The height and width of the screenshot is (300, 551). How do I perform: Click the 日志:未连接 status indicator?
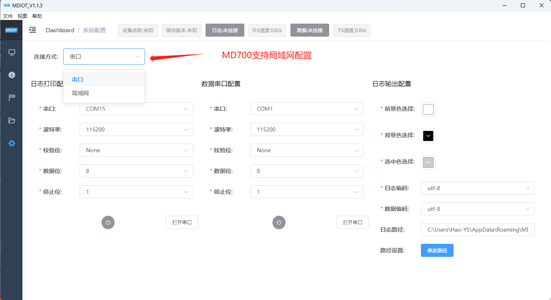[225, 30]
